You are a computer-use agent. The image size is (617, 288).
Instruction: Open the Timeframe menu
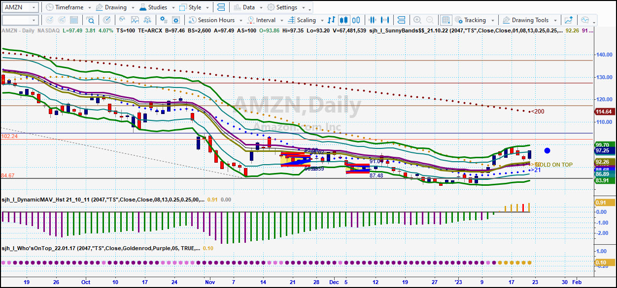[x=64, y=7]
